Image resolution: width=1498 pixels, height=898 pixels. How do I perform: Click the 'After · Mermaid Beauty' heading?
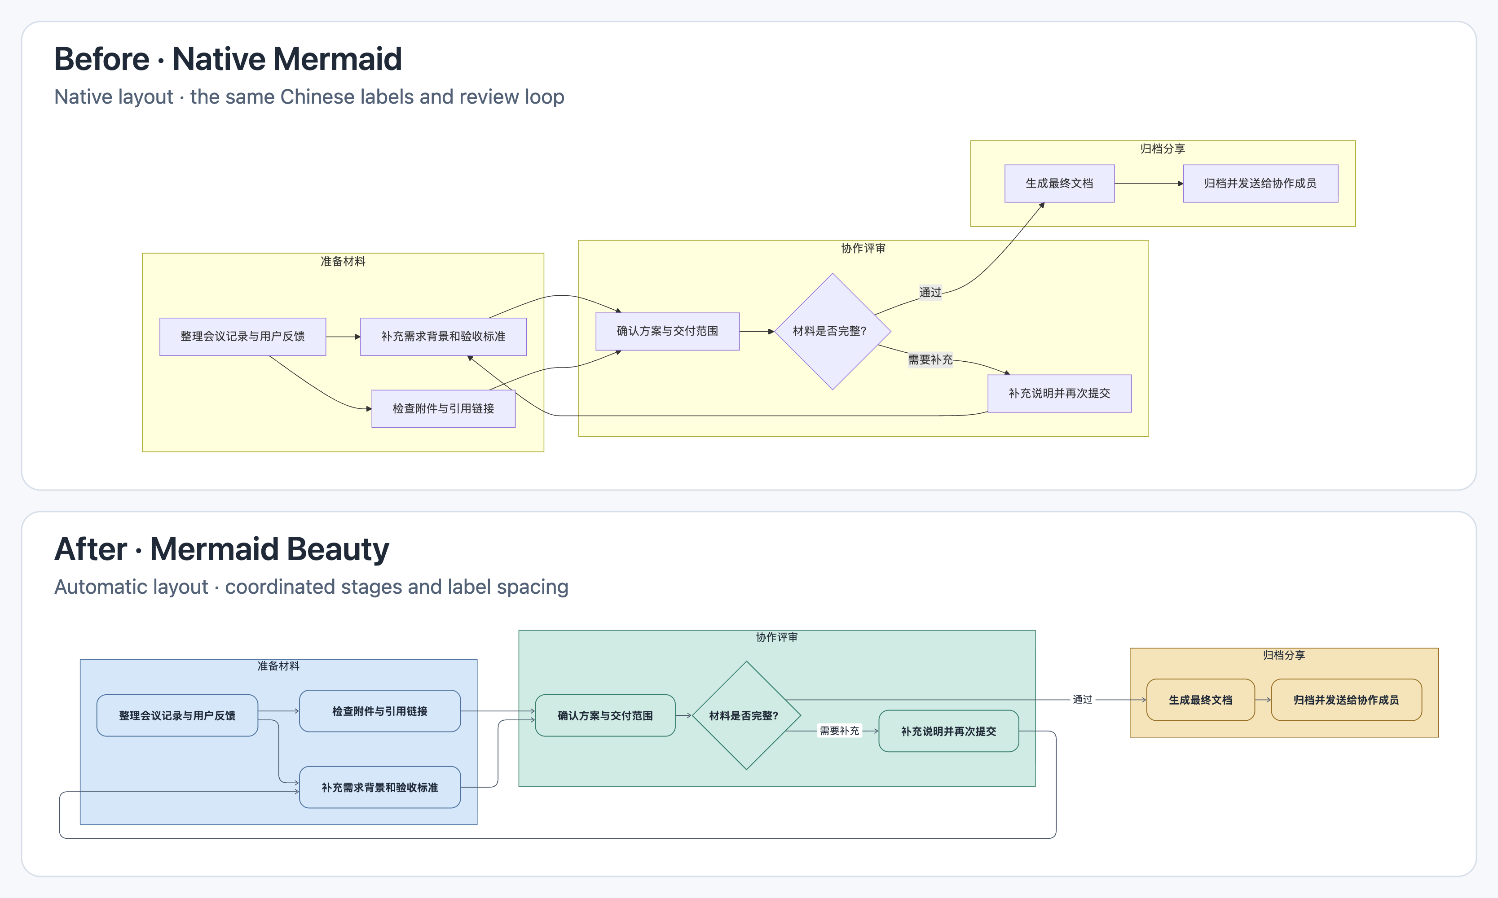click(x=222, y=549)
